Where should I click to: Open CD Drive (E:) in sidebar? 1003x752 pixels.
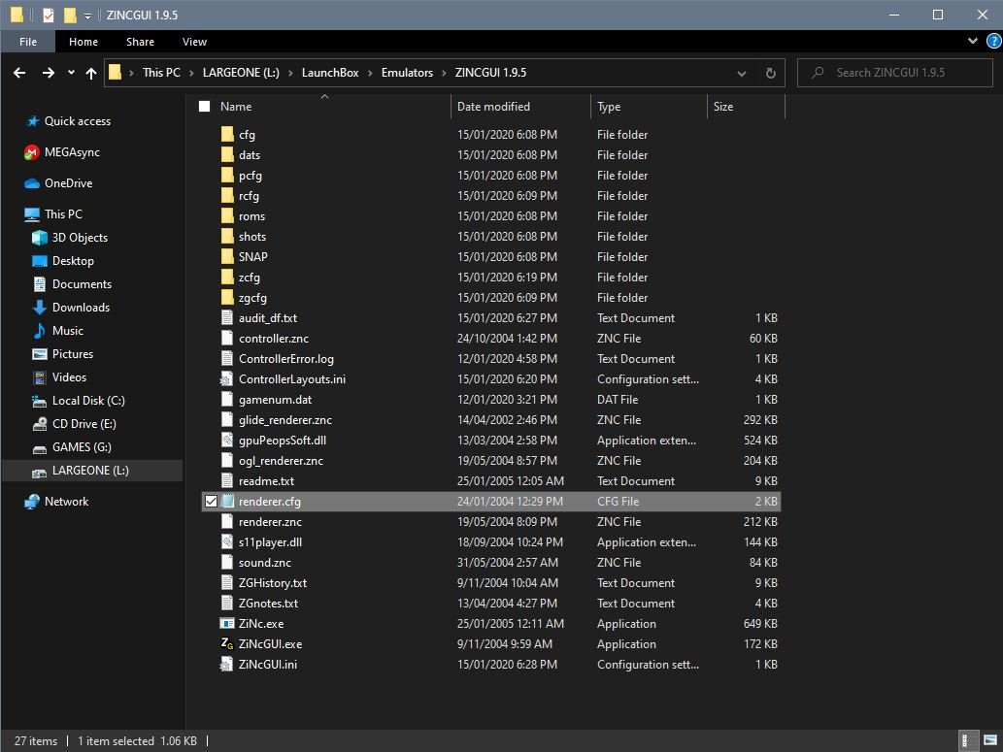74,423
